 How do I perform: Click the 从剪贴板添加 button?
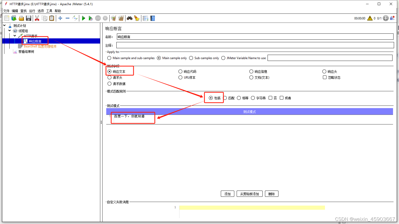[250, 194]
